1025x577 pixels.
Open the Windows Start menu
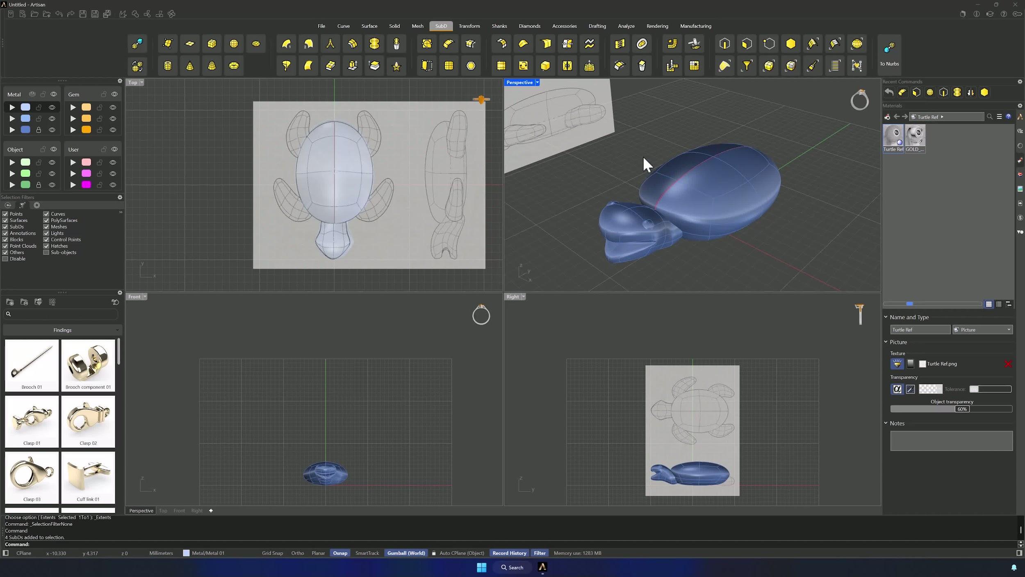point(482,567)
